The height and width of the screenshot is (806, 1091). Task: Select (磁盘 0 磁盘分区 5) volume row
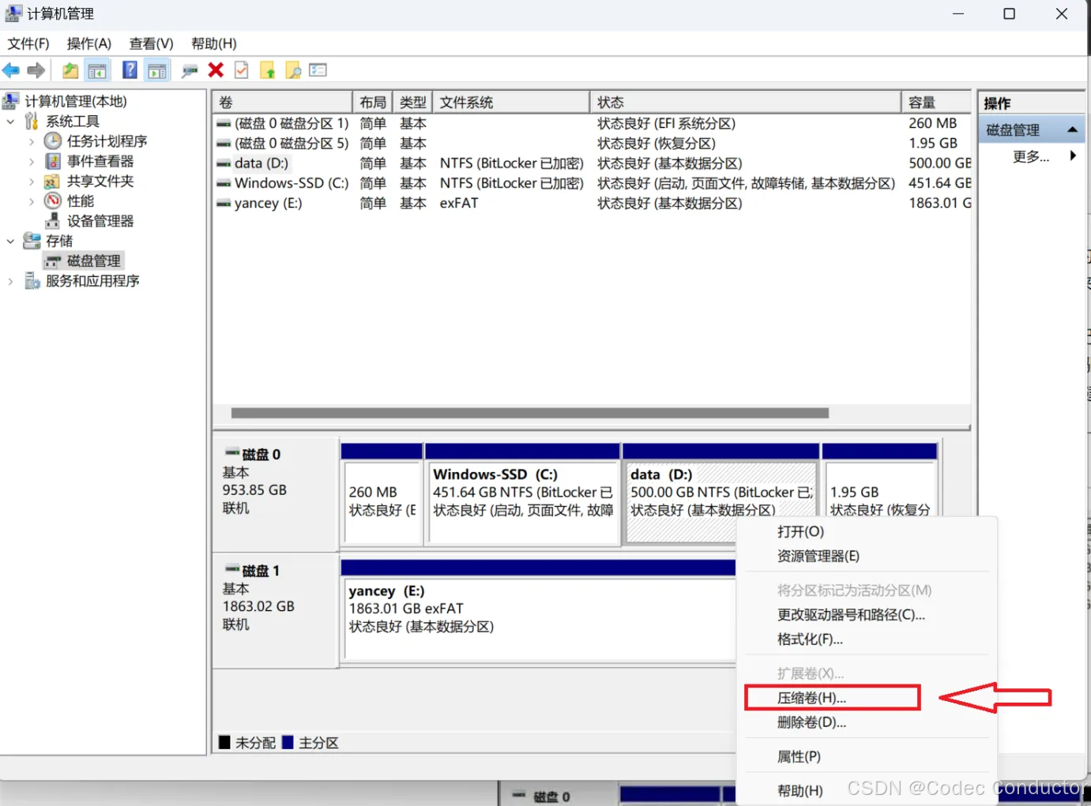pos(593,143)
